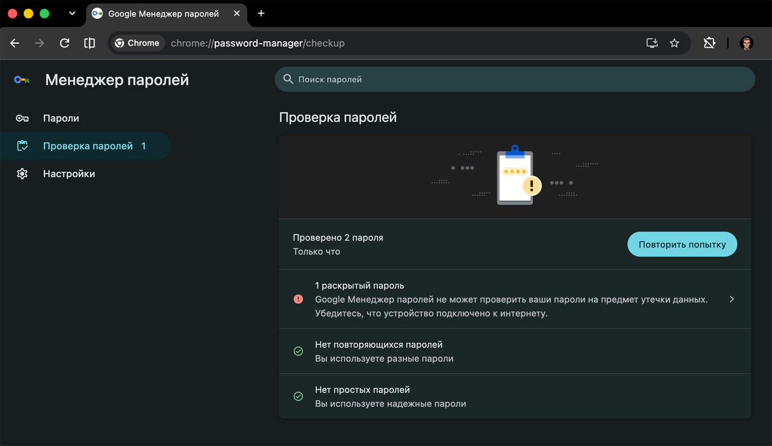Click checkmark icon beside Нет повторяющихся паролей
Image resolution: width=772 pixels, height=446 pixels.
tap(298, 351)
